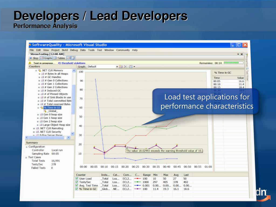The width and height of the screenshot is (276, 207).
Task: Click the purple % Time in GC swatch
Action: pos(137,189)
